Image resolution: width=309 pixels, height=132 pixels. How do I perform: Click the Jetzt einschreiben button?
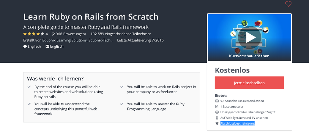point(249,83)
